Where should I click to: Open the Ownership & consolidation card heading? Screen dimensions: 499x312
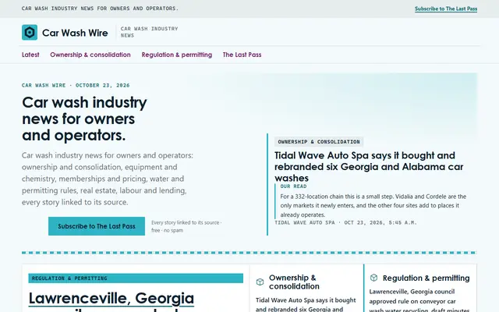pos(294,282)
